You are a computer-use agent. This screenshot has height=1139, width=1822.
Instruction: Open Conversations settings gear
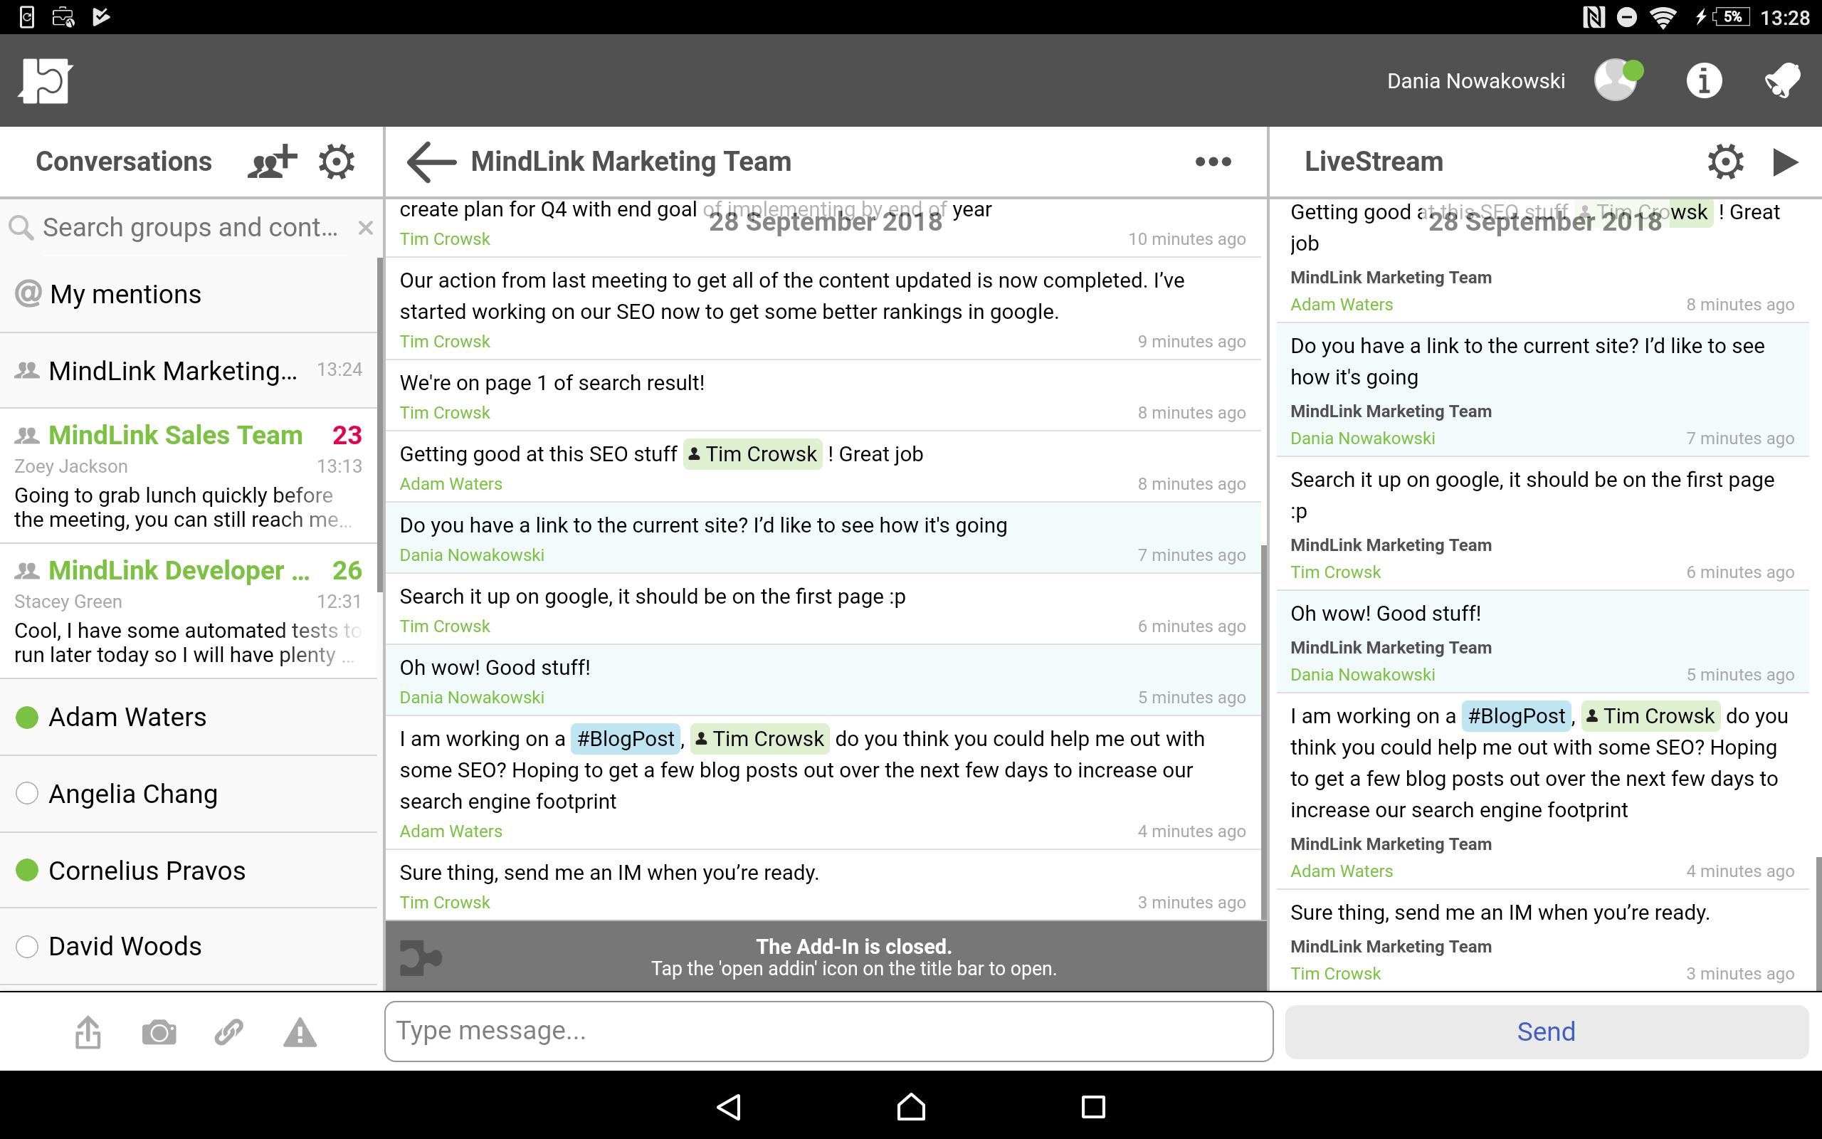coord(336,161)
